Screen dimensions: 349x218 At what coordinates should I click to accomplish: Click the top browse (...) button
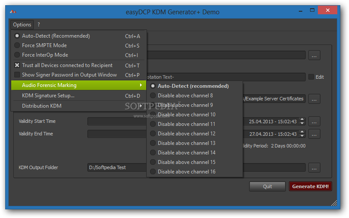coord(314,55)
